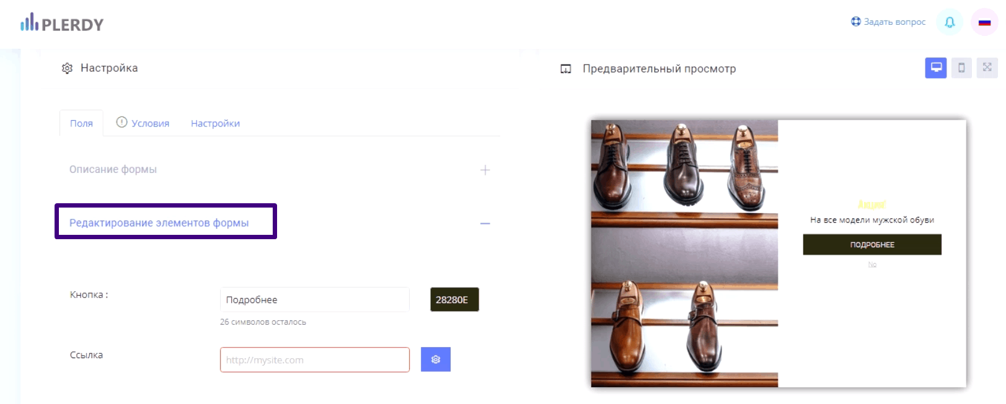
Task: Expand preview to fullscreen
Action: [987, 68]
